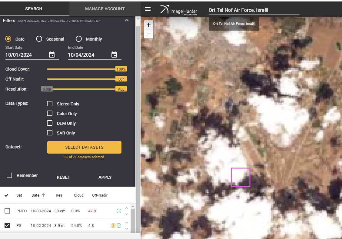Click the RESET button

(64, 177)
